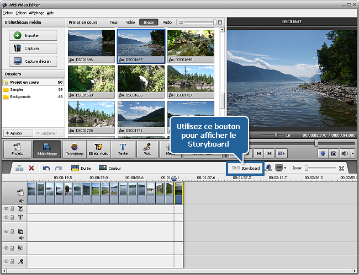Click the Importer button

33,35
